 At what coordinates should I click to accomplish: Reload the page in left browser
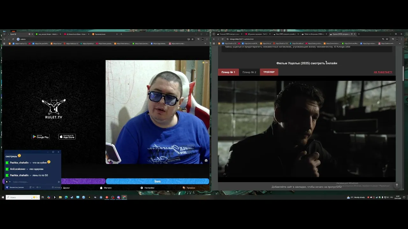[x=13, y=39]
